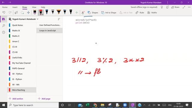
Task: Open the Maths X section
Action: tap(22, 36)
